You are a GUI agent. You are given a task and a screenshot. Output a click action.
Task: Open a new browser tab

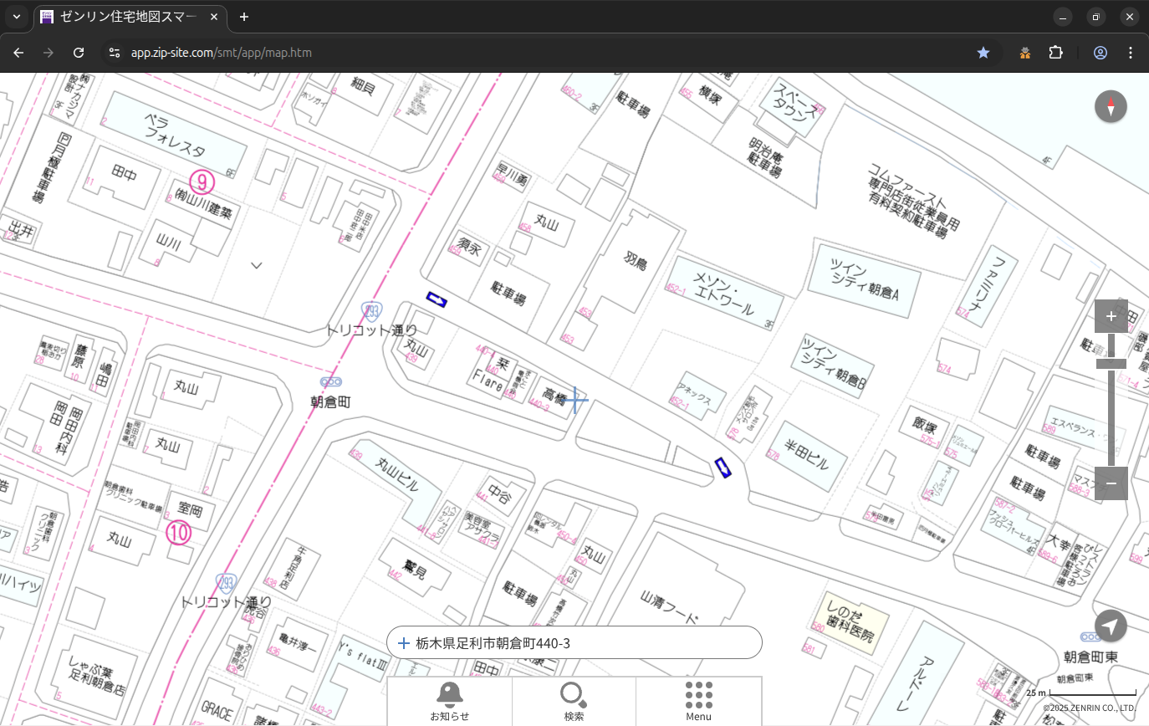point(244,17)
